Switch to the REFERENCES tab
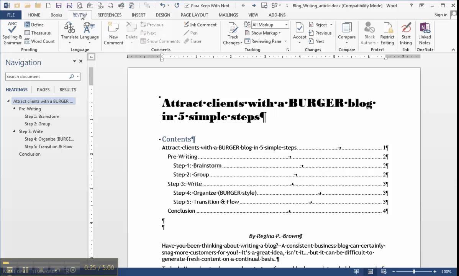The image size is (459, 276). (109, 15)
